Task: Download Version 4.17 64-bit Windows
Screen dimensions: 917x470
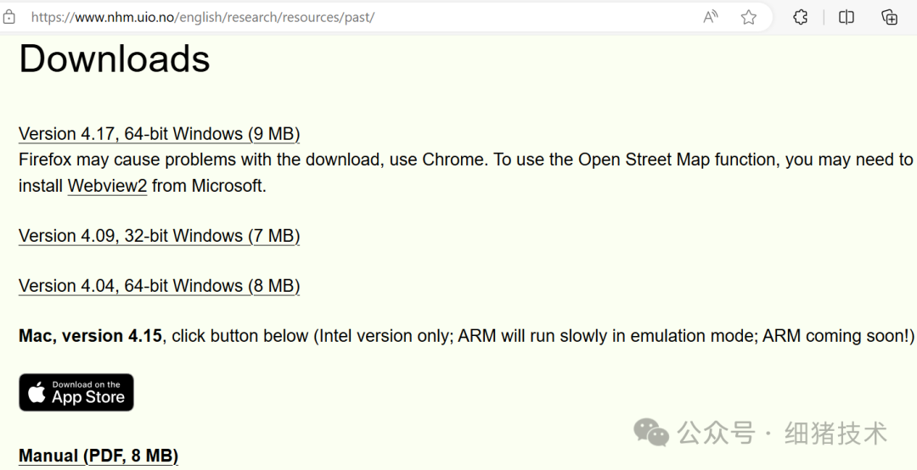Action: [x=159, y=134]
